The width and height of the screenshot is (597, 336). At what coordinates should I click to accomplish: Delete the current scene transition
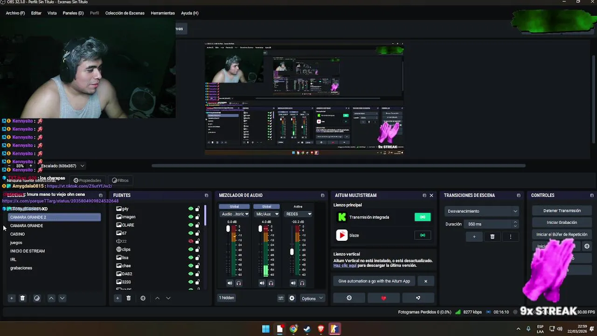[x=492, y=237]
